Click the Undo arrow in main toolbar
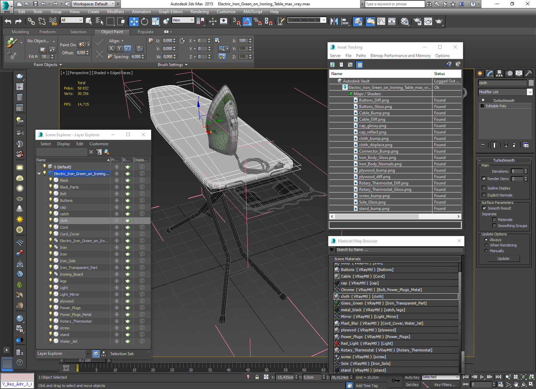 [8, 21]
